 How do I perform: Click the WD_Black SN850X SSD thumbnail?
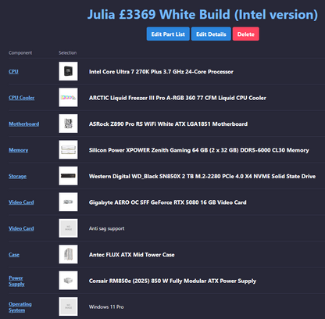point(68,176)
